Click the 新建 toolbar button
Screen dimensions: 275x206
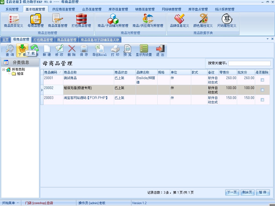tap(47, 50)
